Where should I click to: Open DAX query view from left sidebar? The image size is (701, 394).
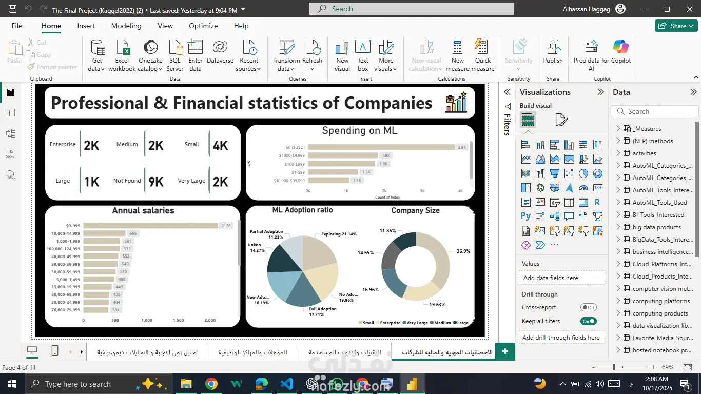point(11,154)
